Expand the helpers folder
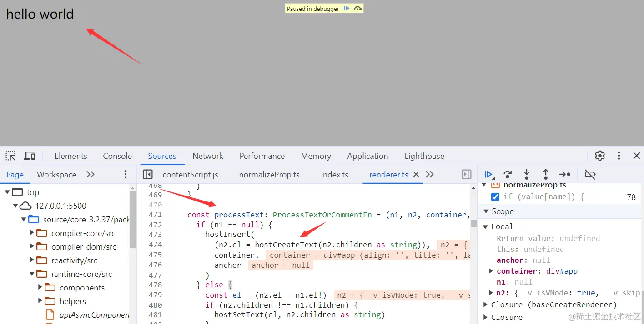Screen dimensions: 644x324 (x=40, y=301)
